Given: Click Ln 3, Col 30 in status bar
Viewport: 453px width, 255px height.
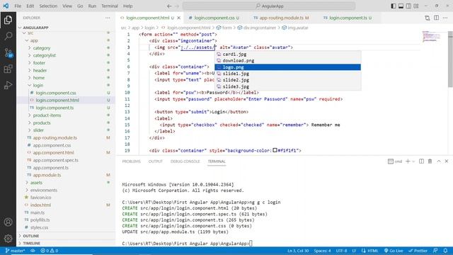Looking at the screenshot, I should click(x=298, y=251).
